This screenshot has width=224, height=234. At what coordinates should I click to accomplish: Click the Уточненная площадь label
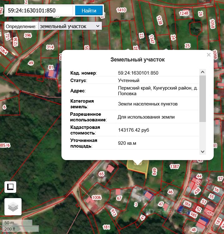point(84,143)
